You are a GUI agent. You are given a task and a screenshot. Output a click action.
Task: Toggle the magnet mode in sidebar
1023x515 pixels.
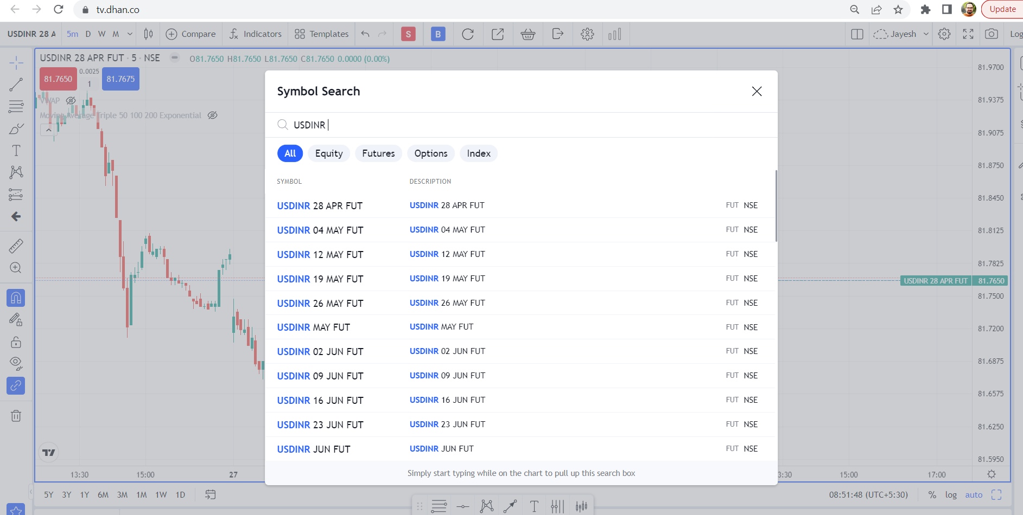tap(16, 298)
